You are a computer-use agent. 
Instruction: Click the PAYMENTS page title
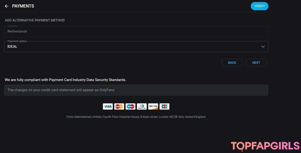[x=23, y=6]
